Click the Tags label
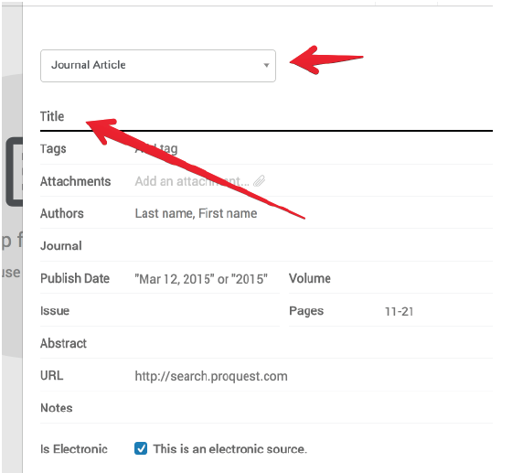This screenshot has height=473, width=512. [53, 149]
